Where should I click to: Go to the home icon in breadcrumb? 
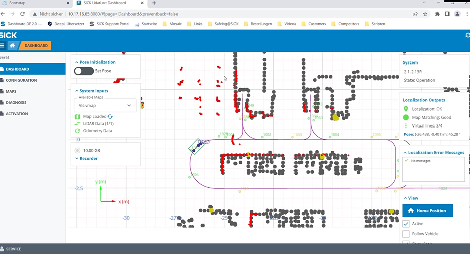tap(12, 45)
